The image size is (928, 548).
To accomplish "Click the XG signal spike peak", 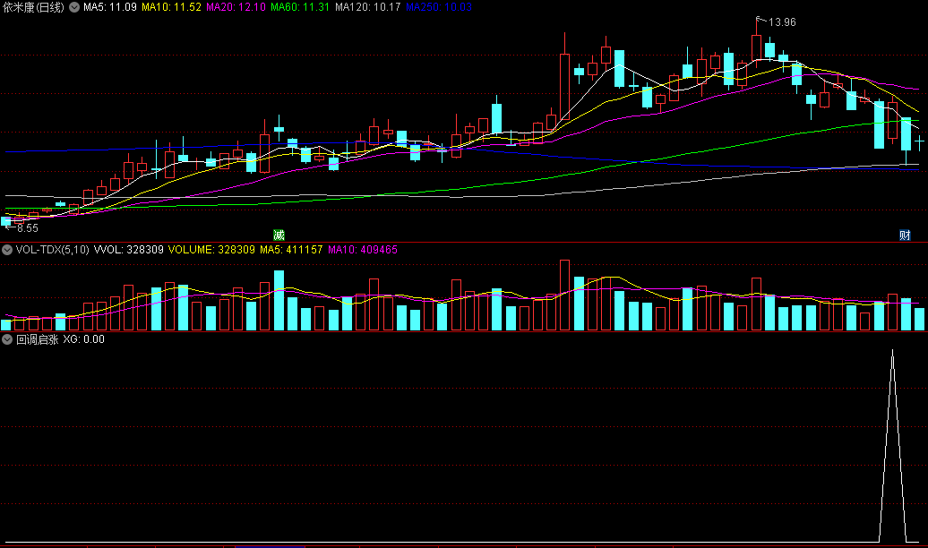I will tap(892, 352).
